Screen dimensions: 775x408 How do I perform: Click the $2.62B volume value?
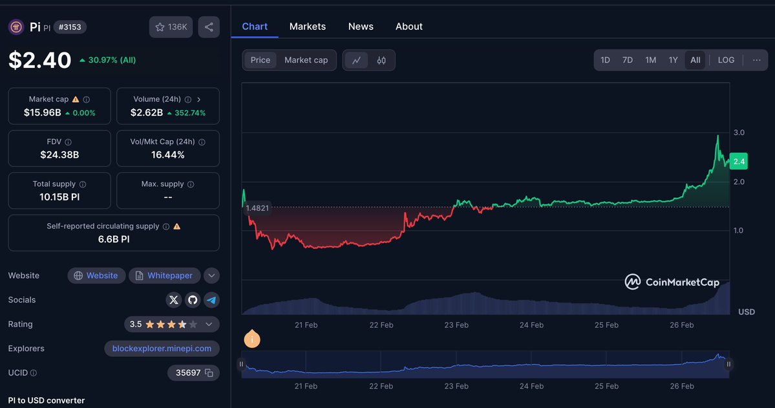click(147, 113)
